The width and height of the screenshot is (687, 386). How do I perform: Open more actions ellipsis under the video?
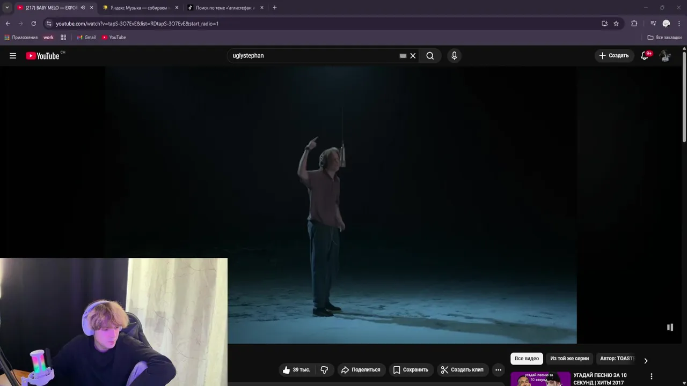point(498,370)
